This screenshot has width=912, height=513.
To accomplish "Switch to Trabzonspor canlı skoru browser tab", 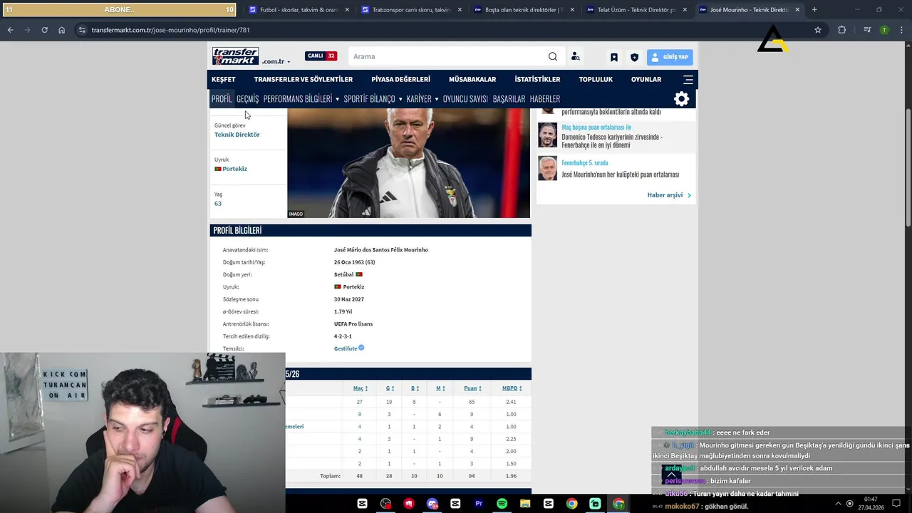I will pyautogui.click(x=411, y=10).
